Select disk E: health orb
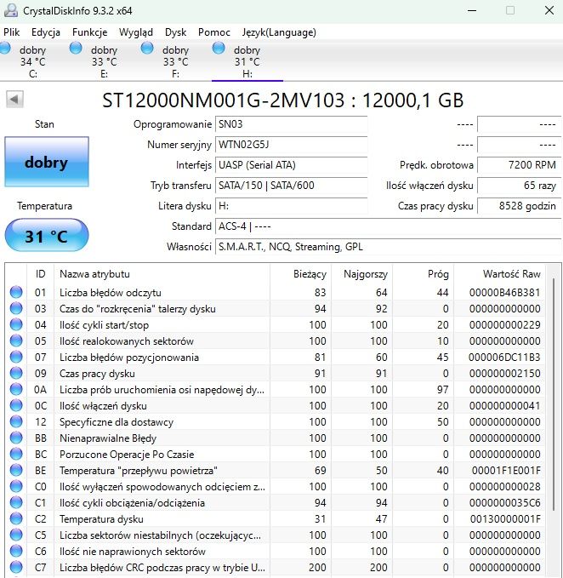563x578 pixels. (76, 49)
